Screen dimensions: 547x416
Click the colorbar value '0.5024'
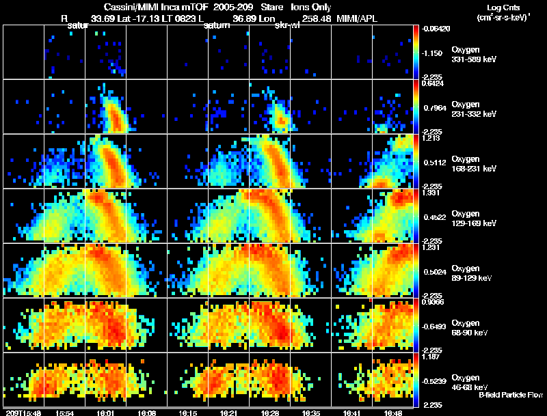[x=435, y=272]
